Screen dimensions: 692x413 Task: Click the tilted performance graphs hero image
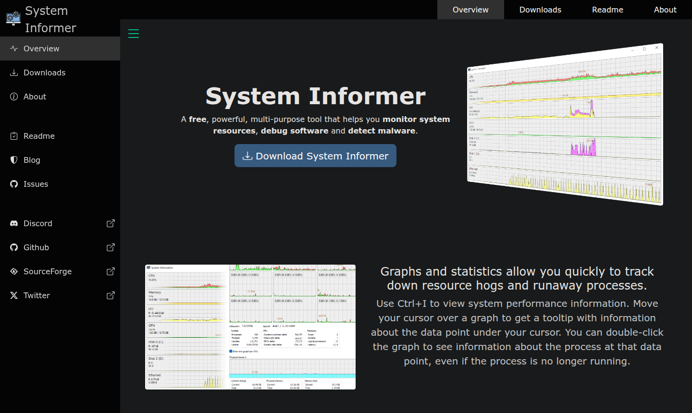(x=565, y=125)
